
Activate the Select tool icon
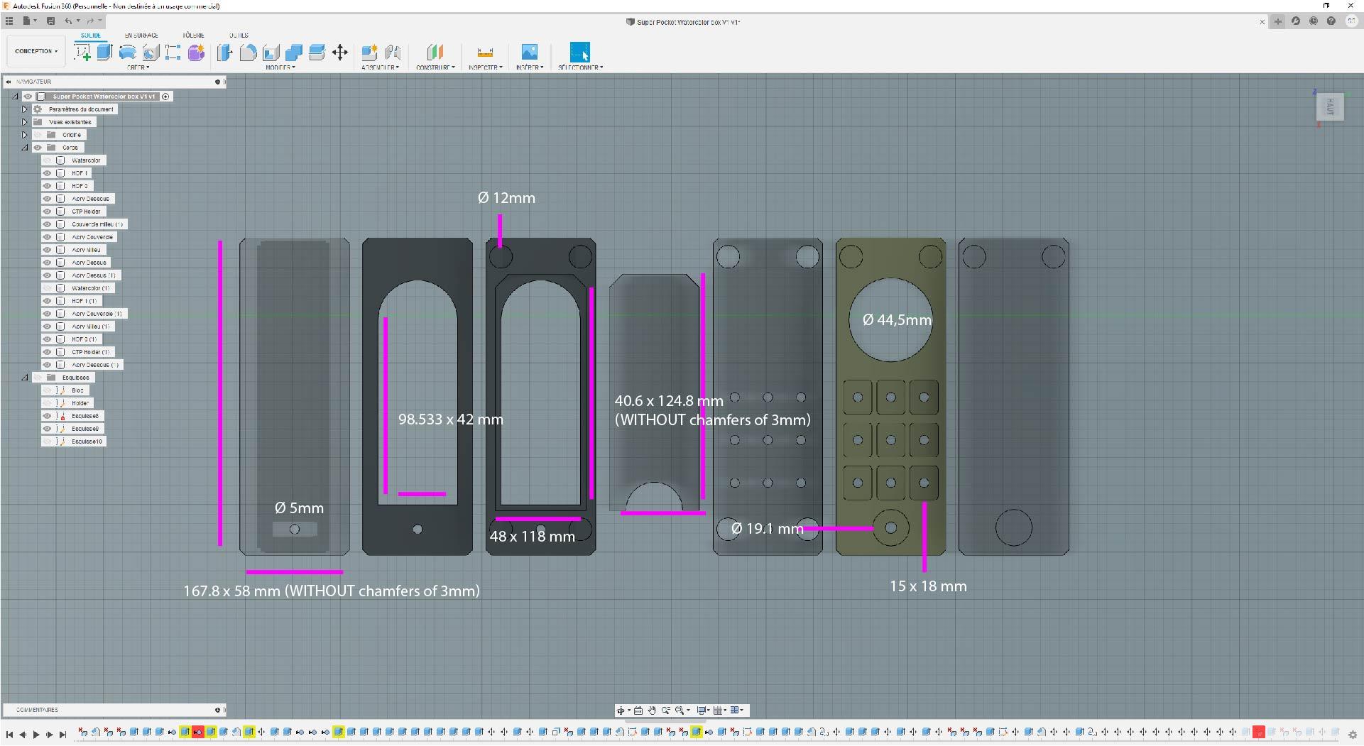click(x=580, y=52)
